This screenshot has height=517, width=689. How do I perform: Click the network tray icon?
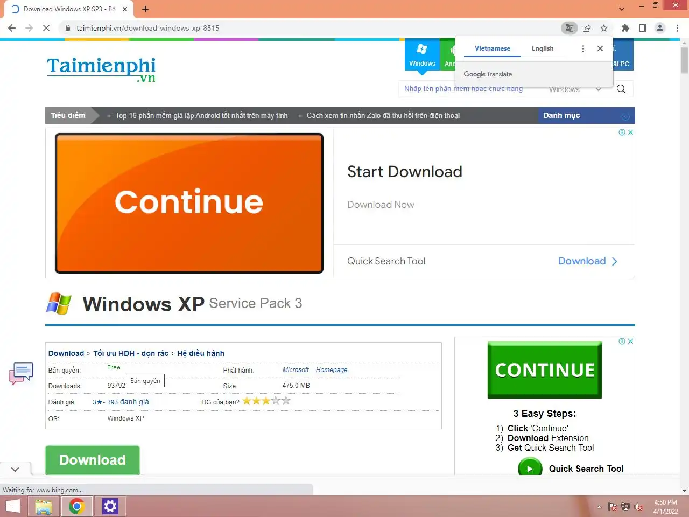pyautogui.click(x=625, y=507)
